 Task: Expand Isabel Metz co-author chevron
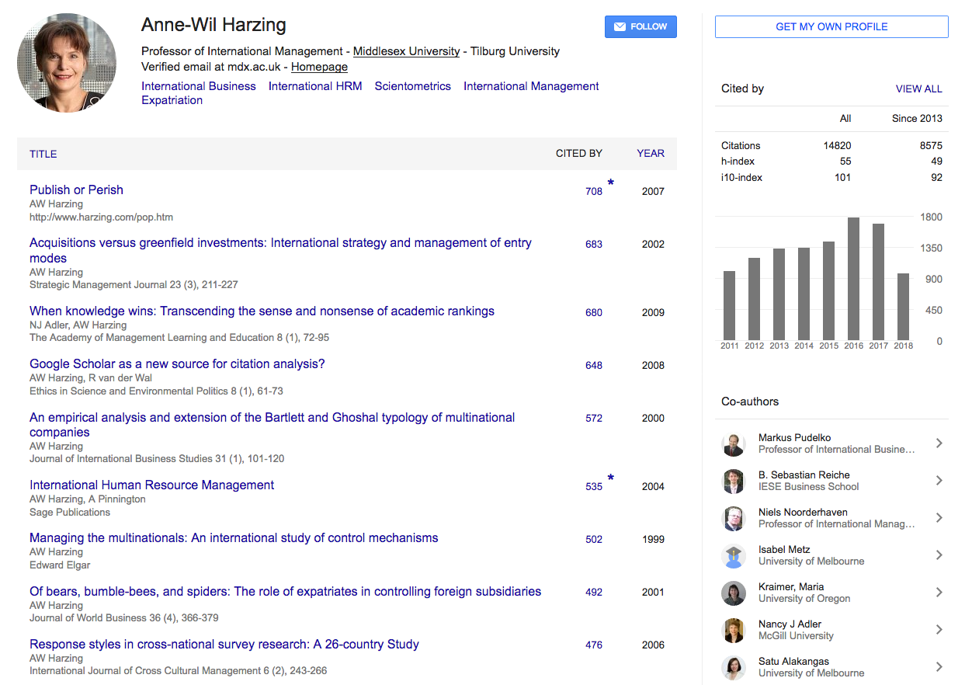pyautogui.click(x=939, y=555)
